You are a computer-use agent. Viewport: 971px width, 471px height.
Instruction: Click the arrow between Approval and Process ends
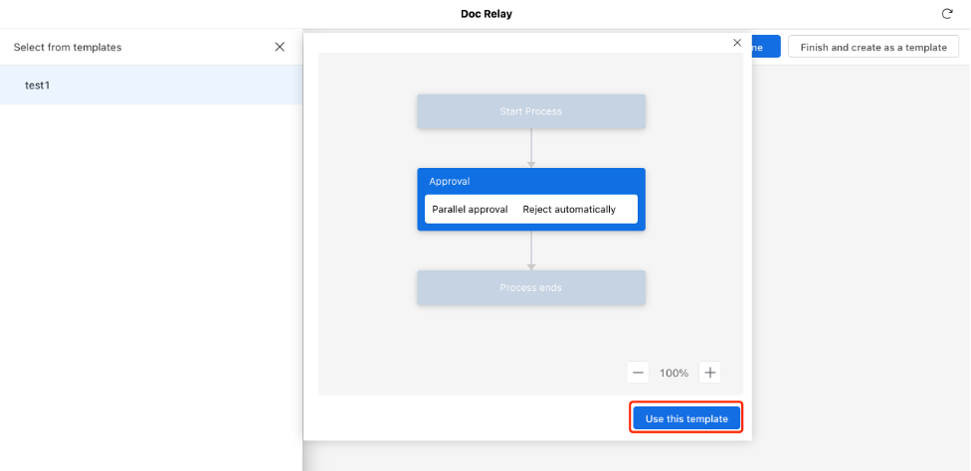[x=531, y=250]
